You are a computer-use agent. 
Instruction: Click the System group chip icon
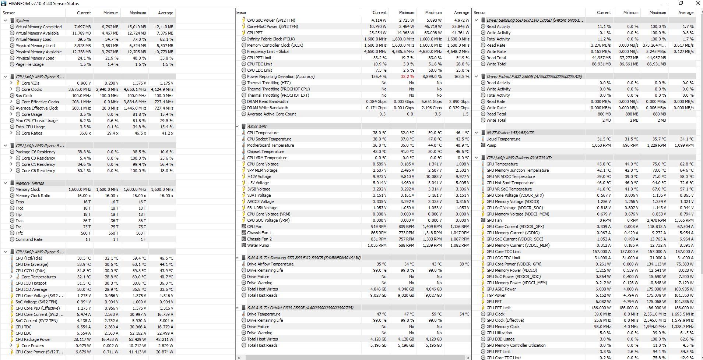12,21
